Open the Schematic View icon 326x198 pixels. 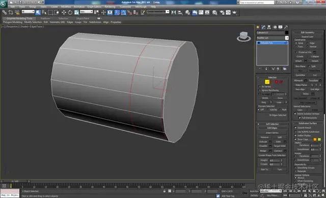pos(207,12)
